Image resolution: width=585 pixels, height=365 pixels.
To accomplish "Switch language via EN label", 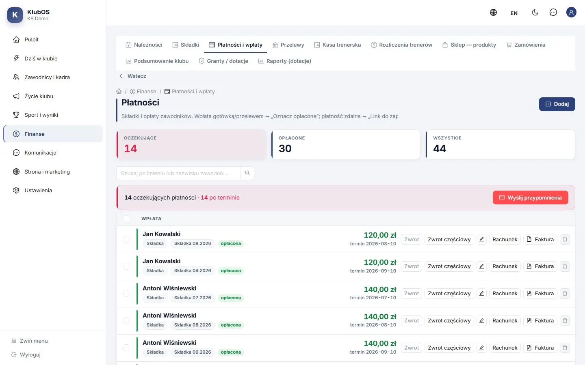I will pos(514,13).
